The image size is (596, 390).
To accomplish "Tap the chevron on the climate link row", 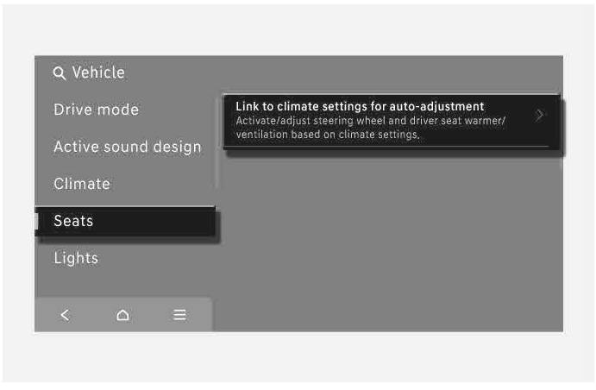I will point(539,115).
